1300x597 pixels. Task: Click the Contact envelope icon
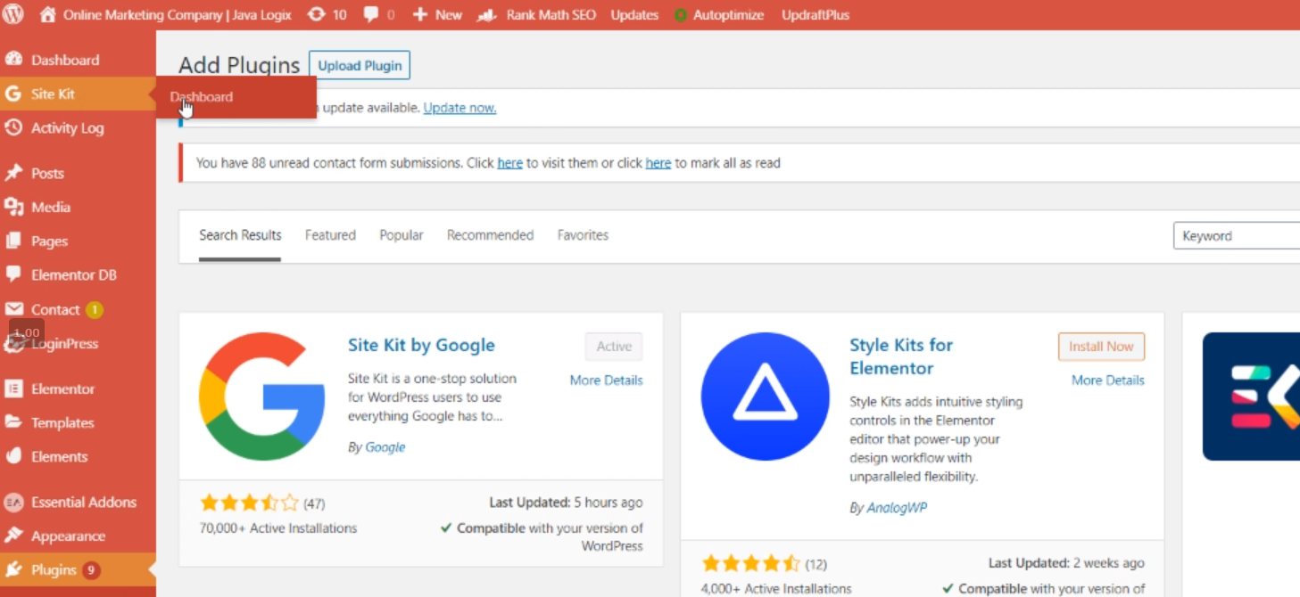pyautogui.click(x=13, y=309)
